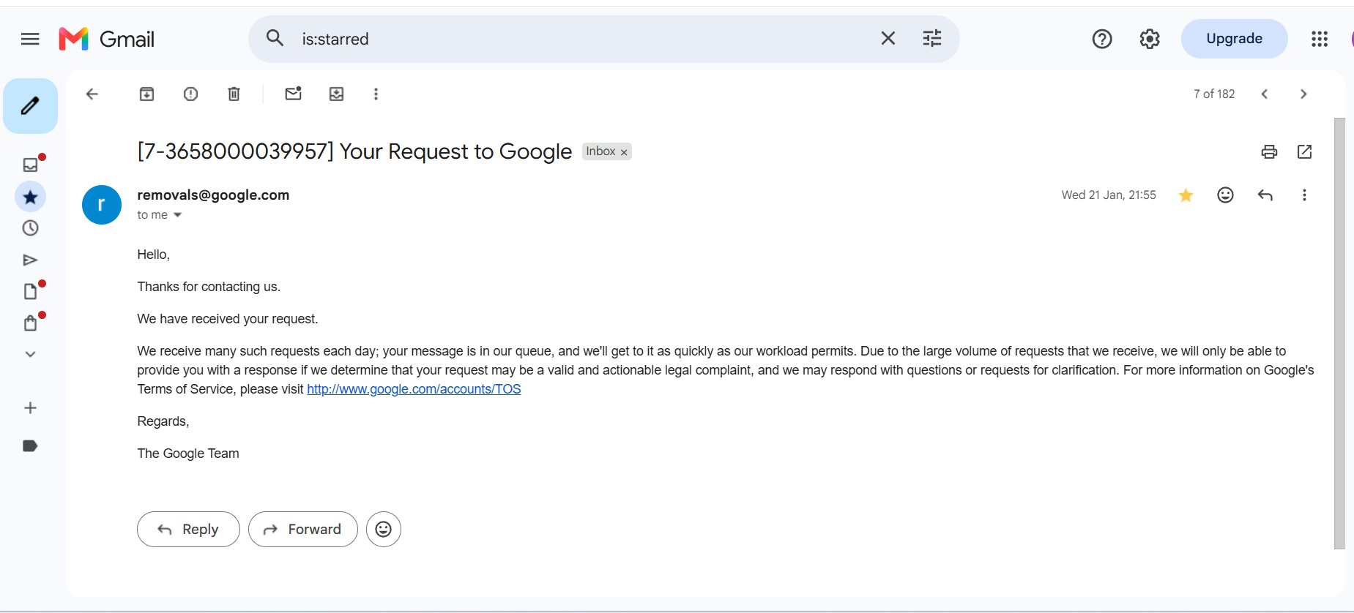Click the Forward button
The height and width of the screenshot is (613, 1354).
click(x=302, y=529)
